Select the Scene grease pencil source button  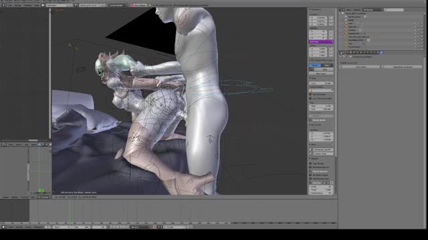315,65
